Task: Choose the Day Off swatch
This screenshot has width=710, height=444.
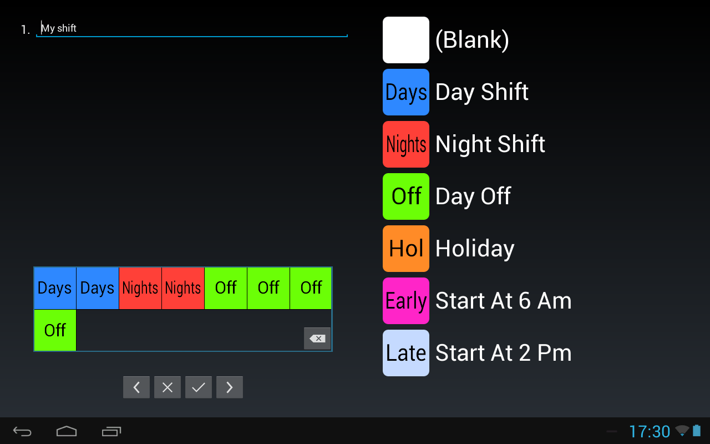Action: tap(405, 196)
